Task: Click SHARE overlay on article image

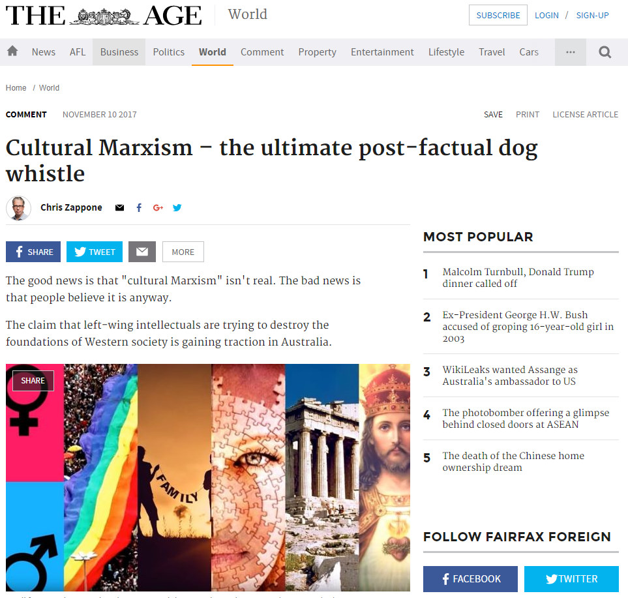Action: tap(33, 380)
